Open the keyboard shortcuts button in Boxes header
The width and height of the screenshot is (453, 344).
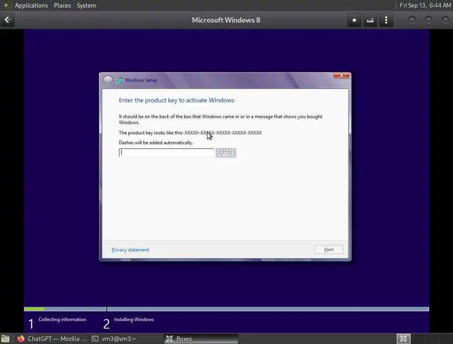click(x=370, y=20)
